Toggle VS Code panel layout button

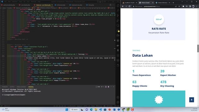[x=100, y=2]
